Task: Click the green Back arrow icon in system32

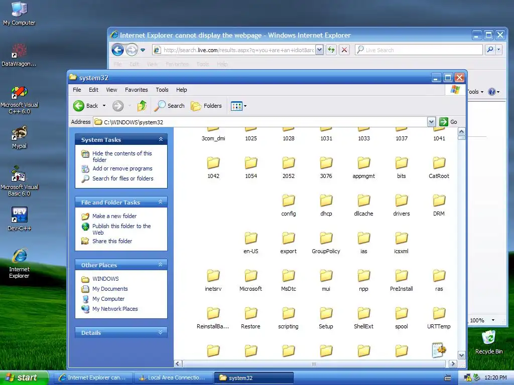Action: point(79,106)
